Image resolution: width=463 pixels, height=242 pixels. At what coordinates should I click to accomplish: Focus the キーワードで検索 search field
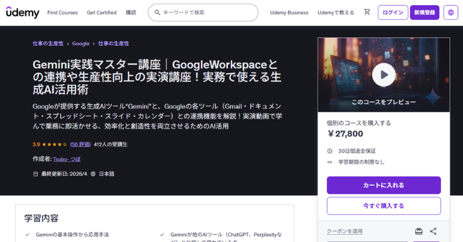(x=203, y=13)
